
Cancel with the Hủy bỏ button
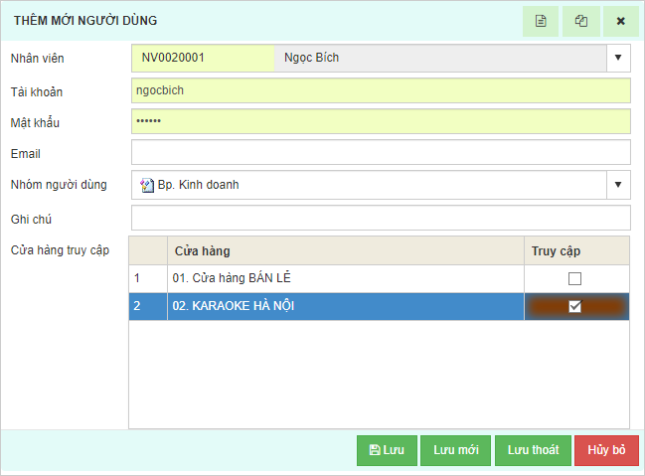pyautogui.click(x=606, y=450)
